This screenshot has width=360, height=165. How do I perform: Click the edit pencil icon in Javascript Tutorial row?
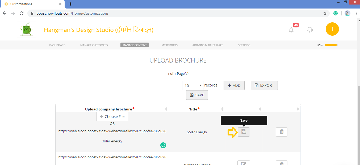pos(244,163)
